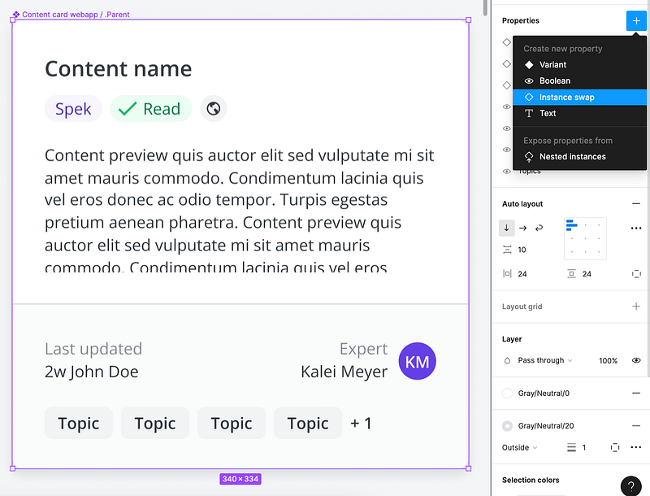The image size is (650, 496).
Task: Click the 2w John Doe text
Action: pos(92,372)
